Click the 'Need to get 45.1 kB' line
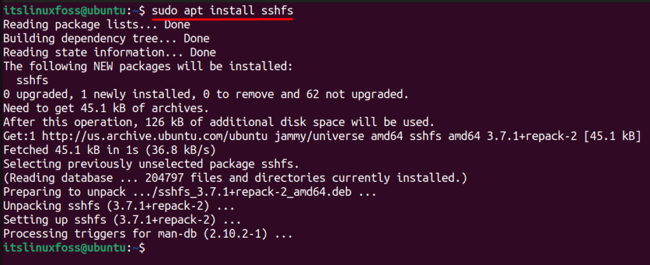 pyautogui.click(x=106, y=108)
